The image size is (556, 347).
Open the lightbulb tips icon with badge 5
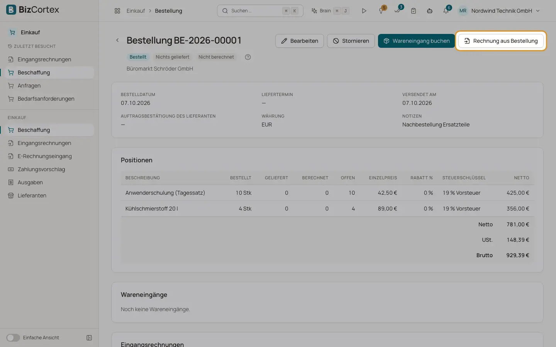(381, 10)
